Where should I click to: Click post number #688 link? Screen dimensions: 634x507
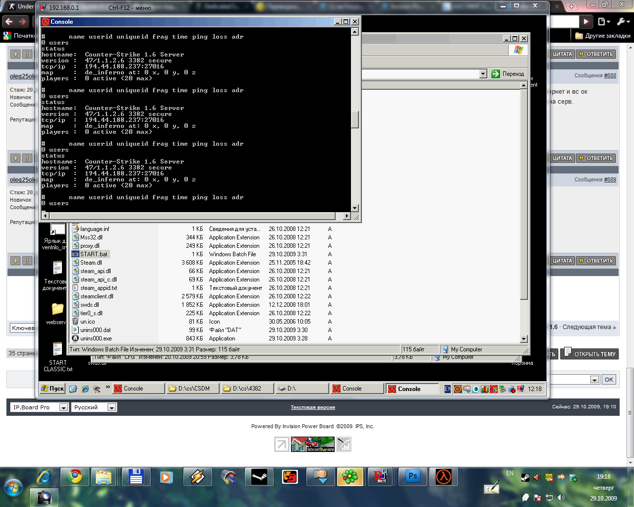point(610,76)
